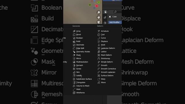Image resolution: width=185 pixels, height=104 pixels.
Task: Choose Simple Deform from the Deform list
Action: pos(107,62)
